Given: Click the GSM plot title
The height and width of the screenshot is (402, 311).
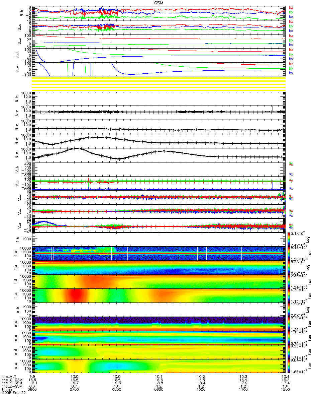Looking at the screenshot, I should (159, 2).
